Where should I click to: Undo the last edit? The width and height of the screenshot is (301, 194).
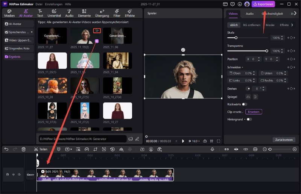(x=6, y=149)
